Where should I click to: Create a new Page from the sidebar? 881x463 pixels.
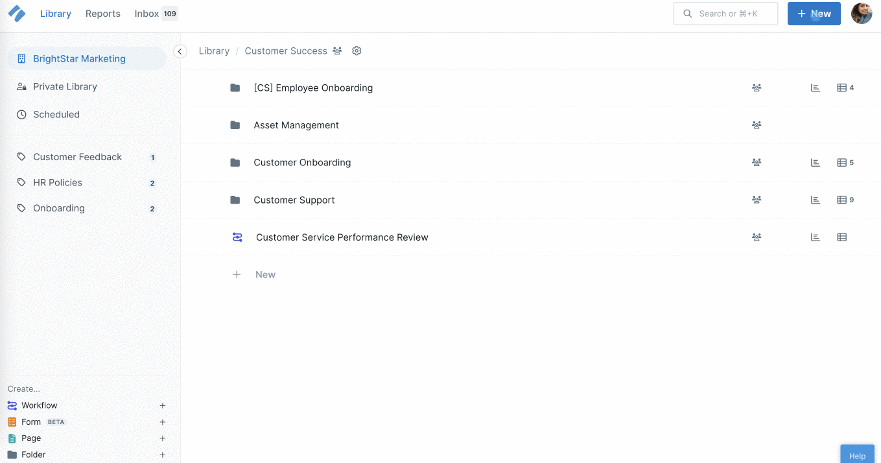pyautogui.click(x=31, y=438)
